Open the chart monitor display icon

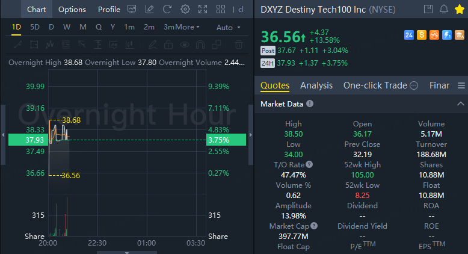[x=132, y=9]
